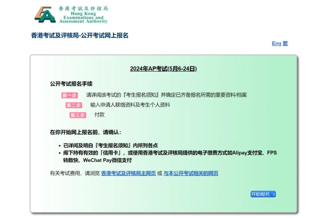Click the 付款 step text

click(99, 115)
